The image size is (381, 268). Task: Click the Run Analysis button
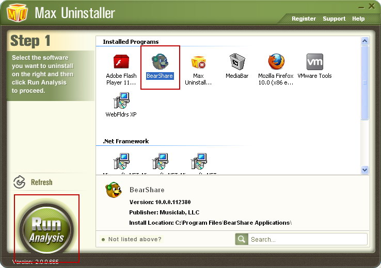46,229
